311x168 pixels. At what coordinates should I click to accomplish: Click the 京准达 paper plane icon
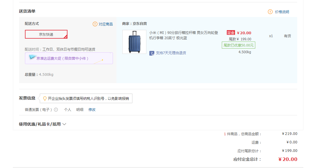pos(32,57)
